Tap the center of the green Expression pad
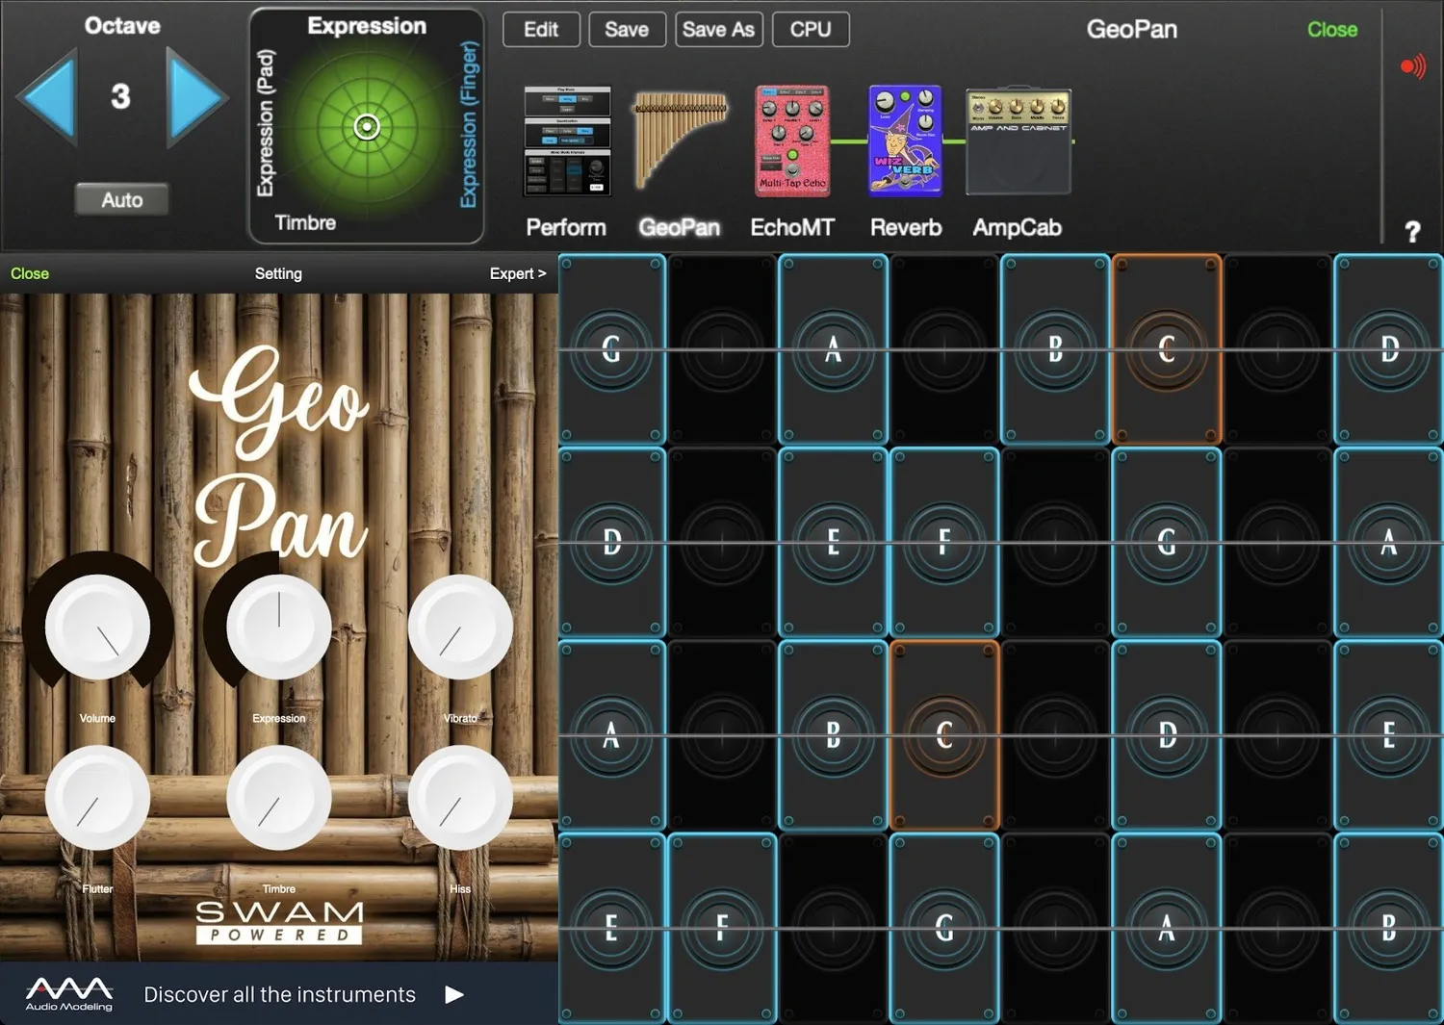 tap(367, 126)
